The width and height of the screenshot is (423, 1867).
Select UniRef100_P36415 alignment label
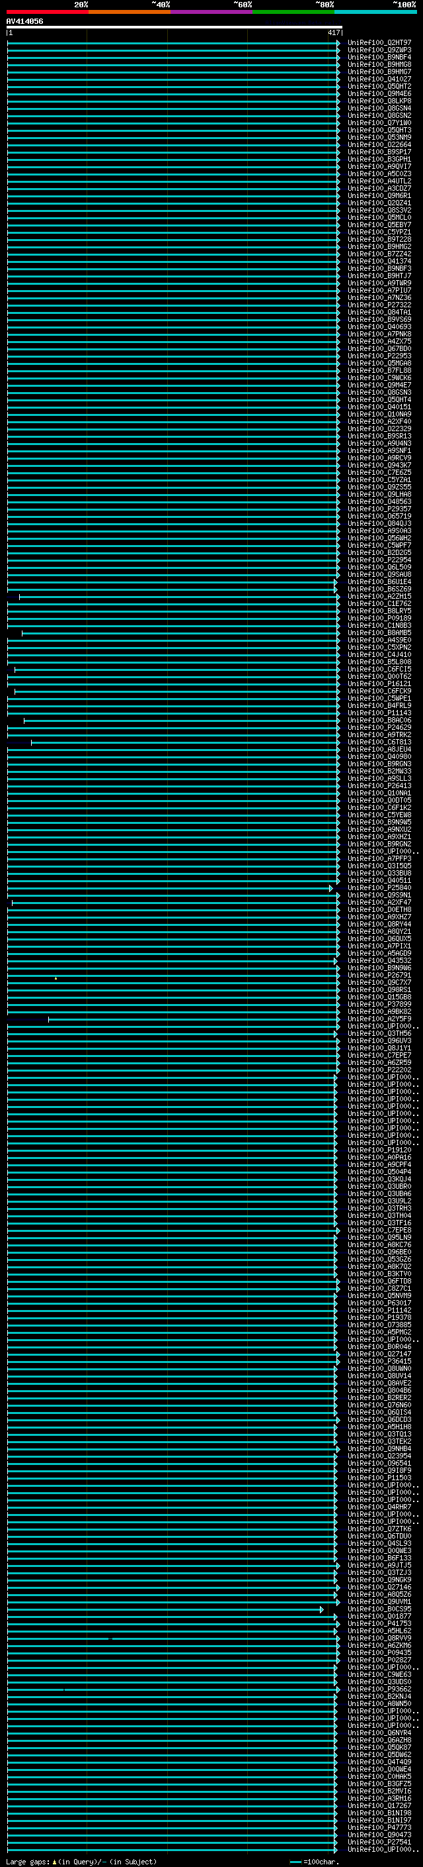[x=379, y=1361]
